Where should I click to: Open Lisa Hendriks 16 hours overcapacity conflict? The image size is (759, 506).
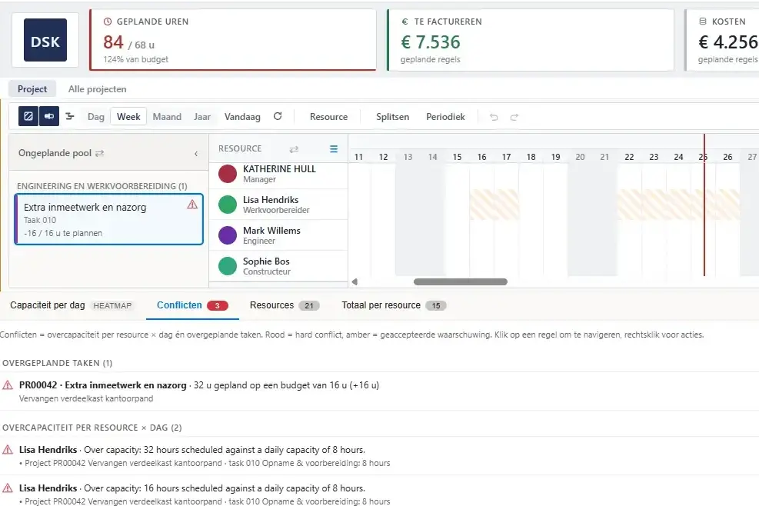coord(380,491)
